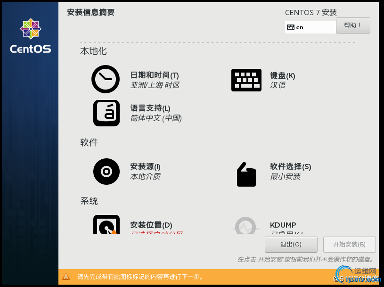The image size is (384, 287).
Task: Click the 开始安装(B) begin installation button
Action: (x=350, y=245)
